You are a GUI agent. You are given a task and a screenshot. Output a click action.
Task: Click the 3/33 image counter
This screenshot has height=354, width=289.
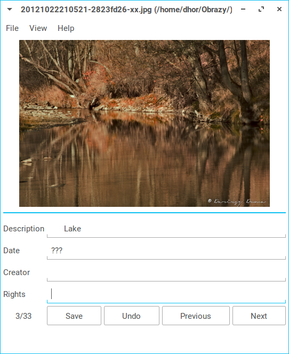coord(23,316)
